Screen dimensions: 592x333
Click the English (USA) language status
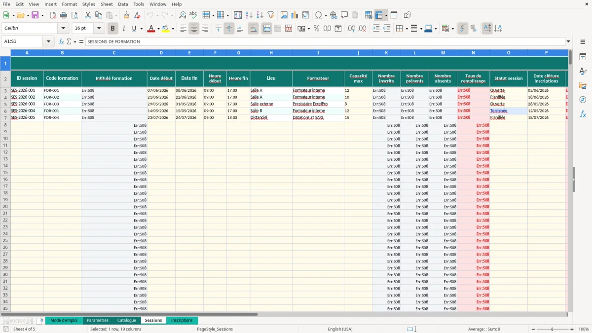(x=340, y=329)
